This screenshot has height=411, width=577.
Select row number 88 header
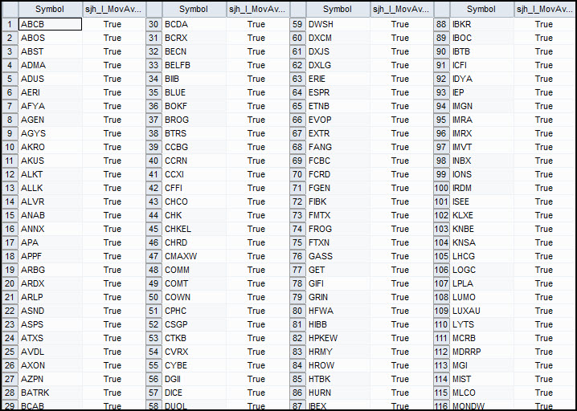click(x=441, y=24)
